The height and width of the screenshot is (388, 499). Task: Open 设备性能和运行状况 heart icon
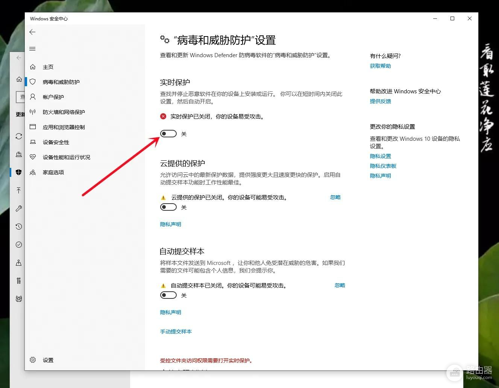click(x=33, y=157)
